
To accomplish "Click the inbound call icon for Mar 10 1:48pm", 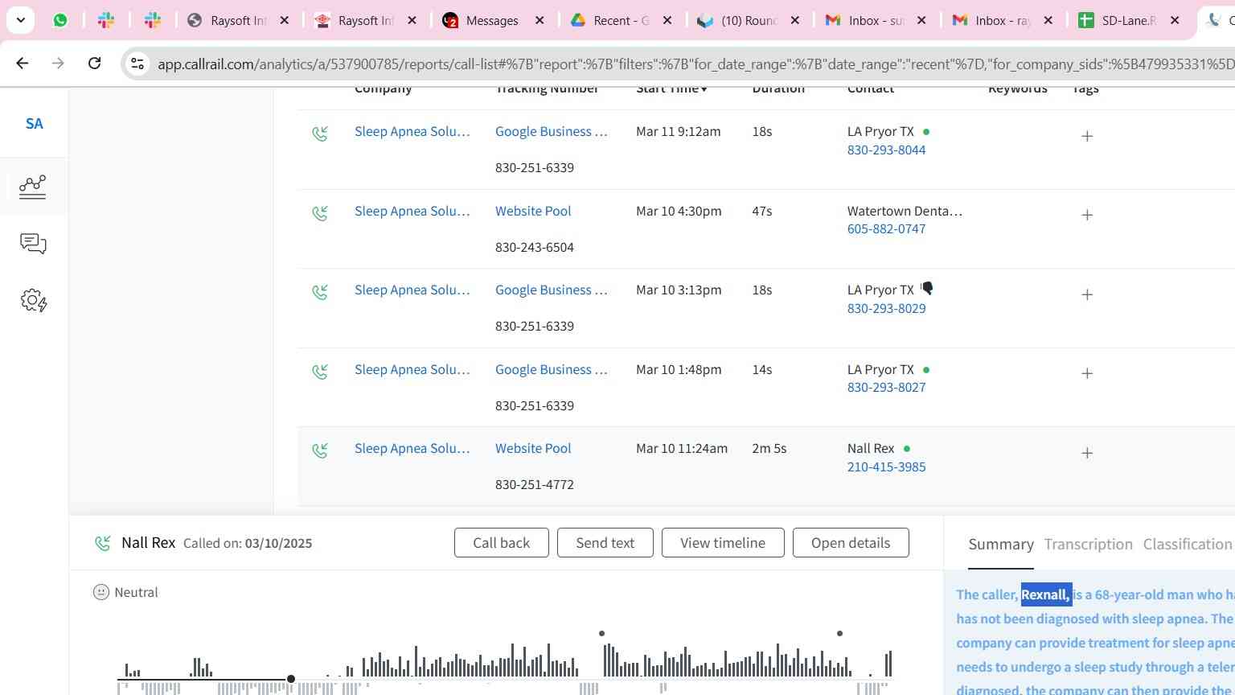I will point(320,372).
